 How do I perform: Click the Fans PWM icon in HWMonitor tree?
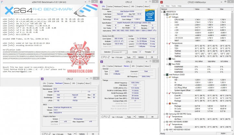[170, 64]
